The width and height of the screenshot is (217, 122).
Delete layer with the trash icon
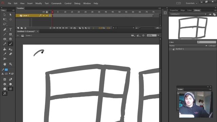pos(25,28)
